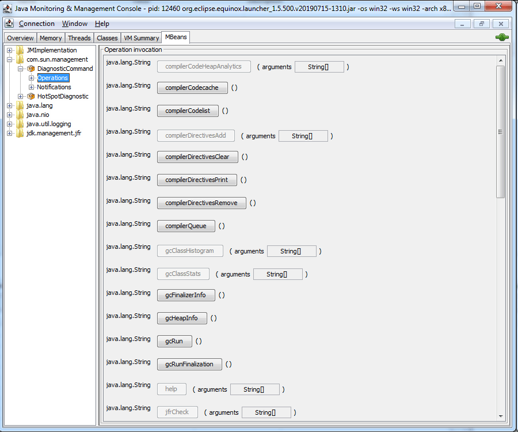Invoke the gcRun operation
Viewport: 518px width, 432px height.
174,341
